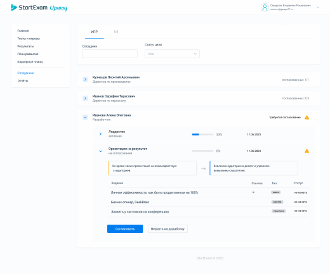Collapse the Иванова Алена Олеговна row

click(85, 117)
